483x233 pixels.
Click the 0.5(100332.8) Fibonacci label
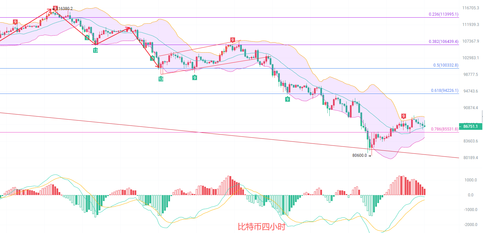point(446,65)
